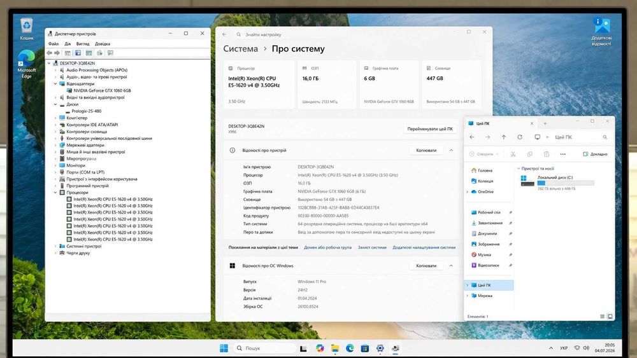Click the Copy icon in Explorer toolbar
Viewport: 637px width, 358px height.
pyautogui.click(x=530, y=154)
